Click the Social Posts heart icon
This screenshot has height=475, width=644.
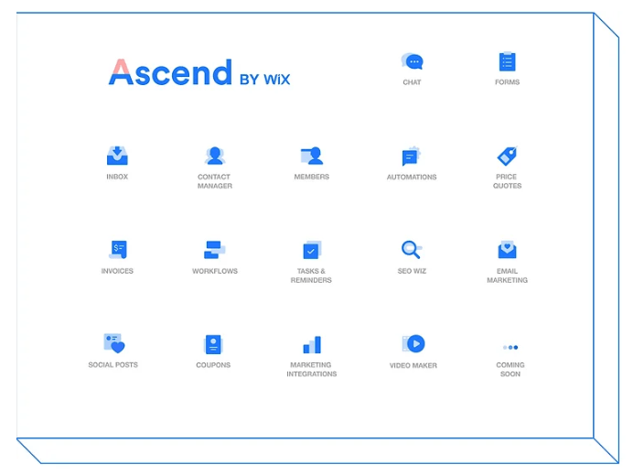pyautogui.click(x=114, y=343)
